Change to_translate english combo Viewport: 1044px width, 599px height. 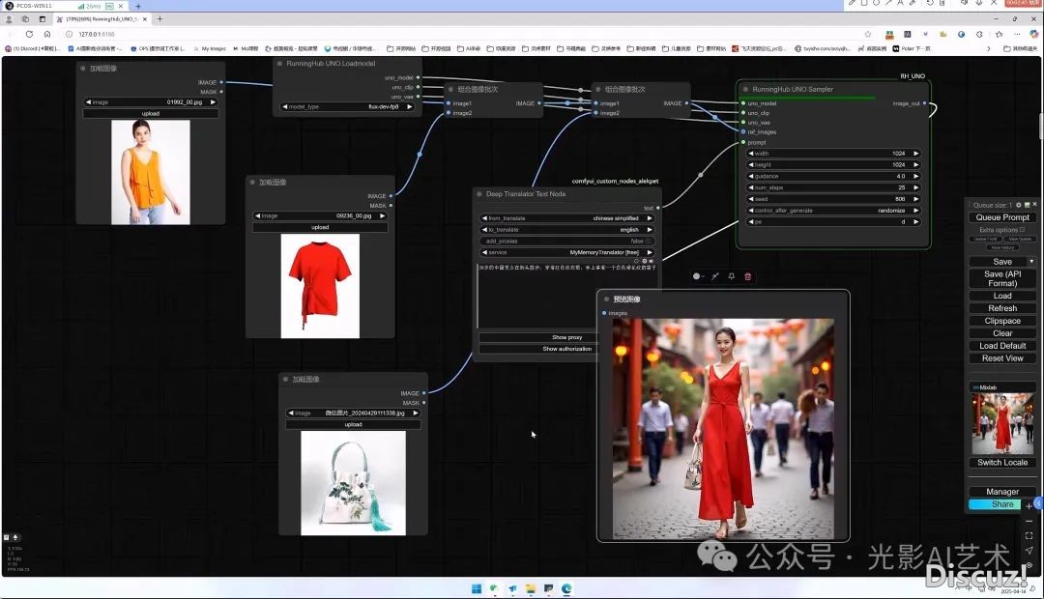point(566,230)
